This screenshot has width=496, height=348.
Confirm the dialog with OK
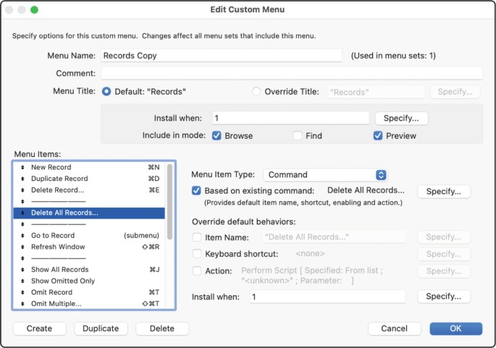455,328
